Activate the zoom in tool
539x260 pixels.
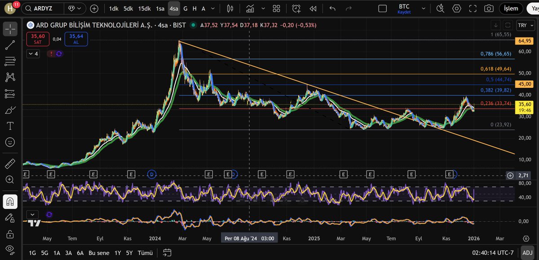pyautogui.click(x=10, y=179)
